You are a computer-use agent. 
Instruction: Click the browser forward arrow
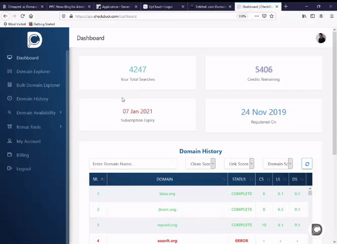pos(14,16)
